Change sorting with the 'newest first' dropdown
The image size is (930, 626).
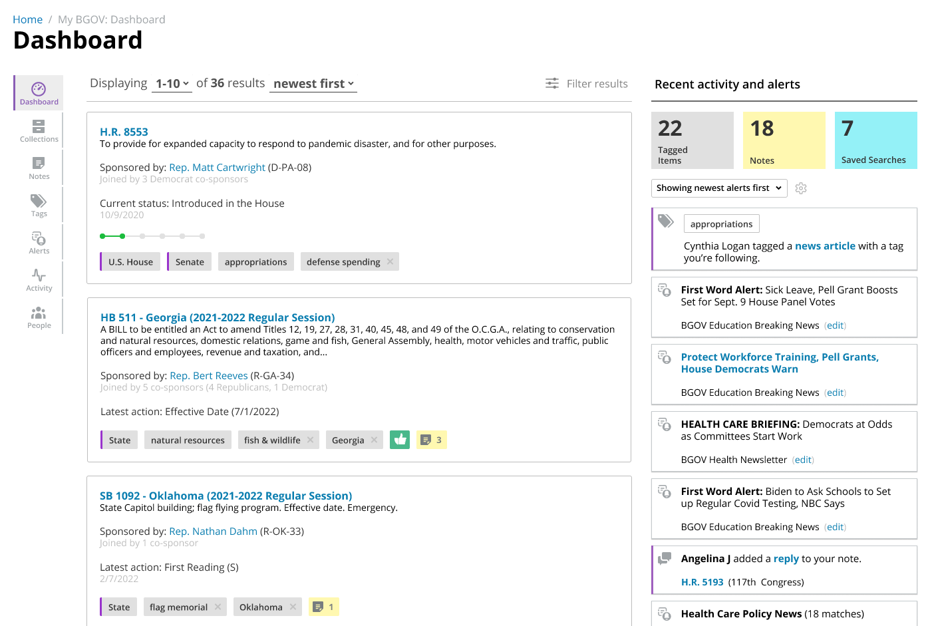pyautogui.click(x=313, y=83)
